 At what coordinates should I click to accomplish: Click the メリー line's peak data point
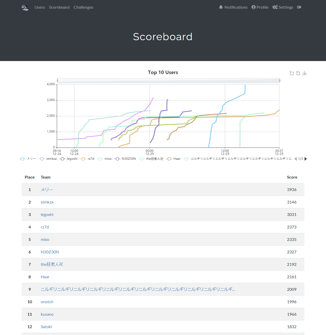(x=245, y=85)
